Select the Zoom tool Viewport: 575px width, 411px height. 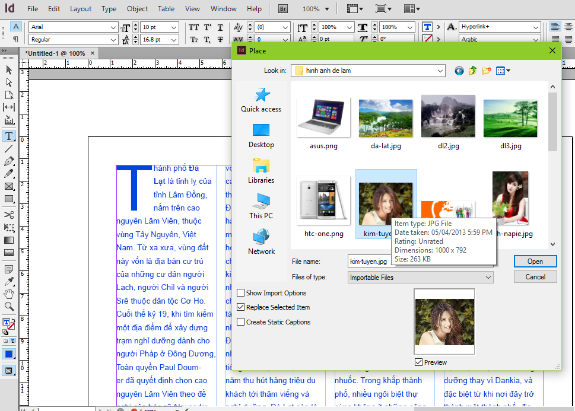[9, 307]
